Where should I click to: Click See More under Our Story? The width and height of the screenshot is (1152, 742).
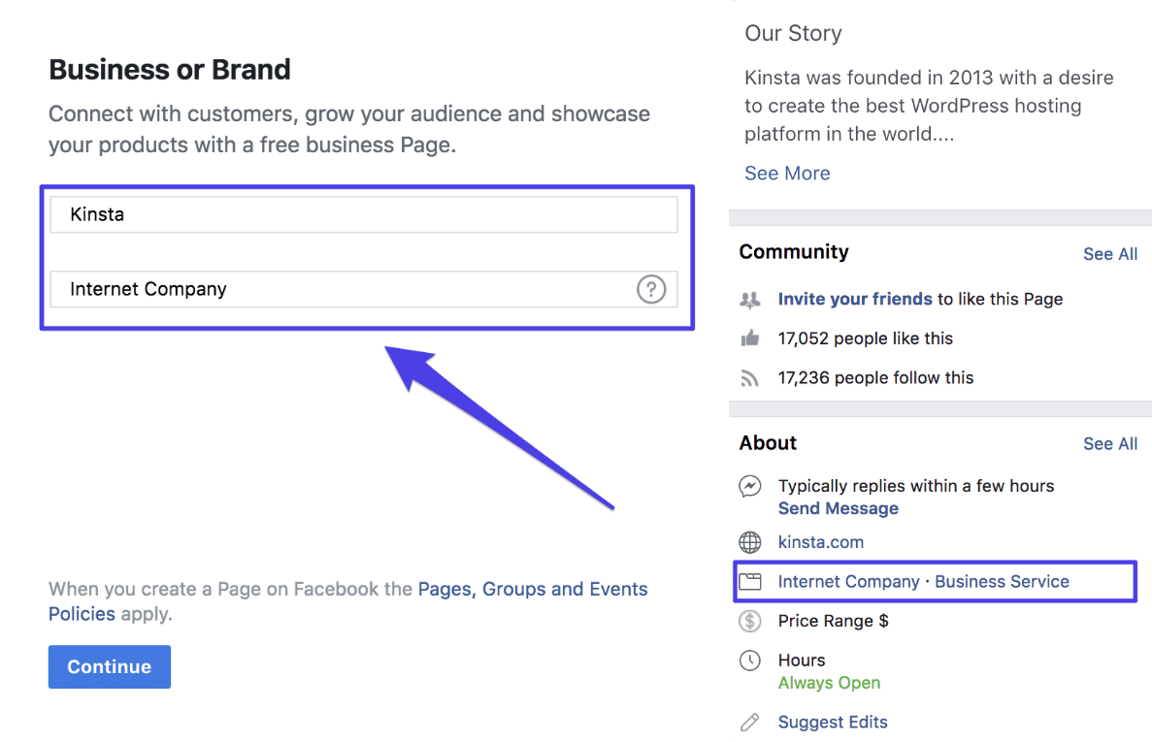point(787,173)
